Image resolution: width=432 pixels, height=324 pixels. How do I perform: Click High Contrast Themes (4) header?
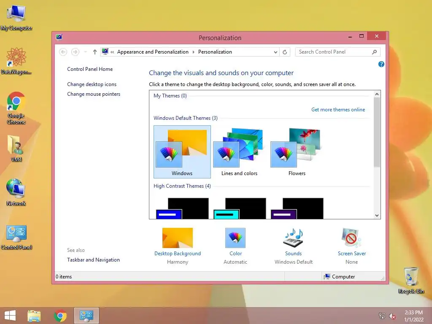[x=182, y=186]
